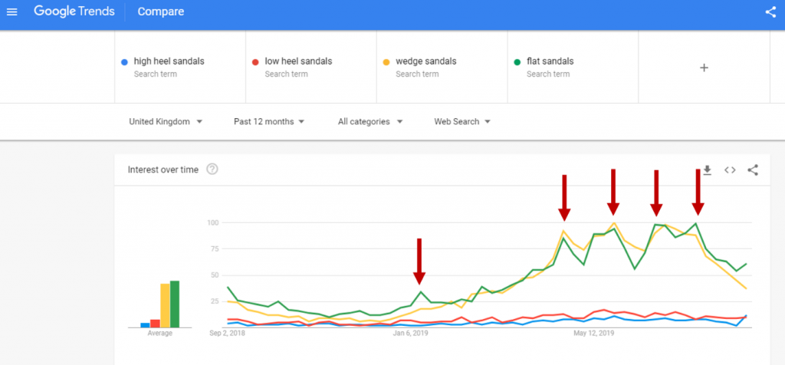The image size is (785, 365).
Task: Open the embed code icon
Action: pos(730,169)
